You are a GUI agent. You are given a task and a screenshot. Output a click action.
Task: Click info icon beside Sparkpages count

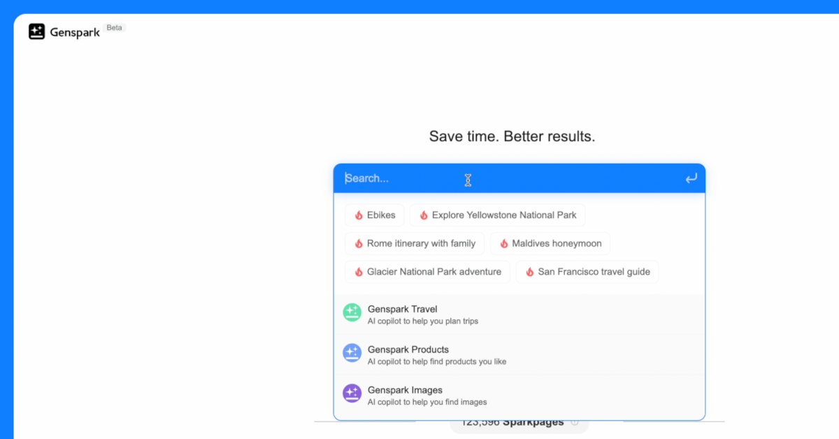click(575, 422)
